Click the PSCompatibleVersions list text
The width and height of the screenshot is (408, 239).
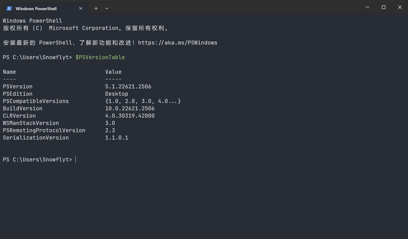(x=143, y=101)
